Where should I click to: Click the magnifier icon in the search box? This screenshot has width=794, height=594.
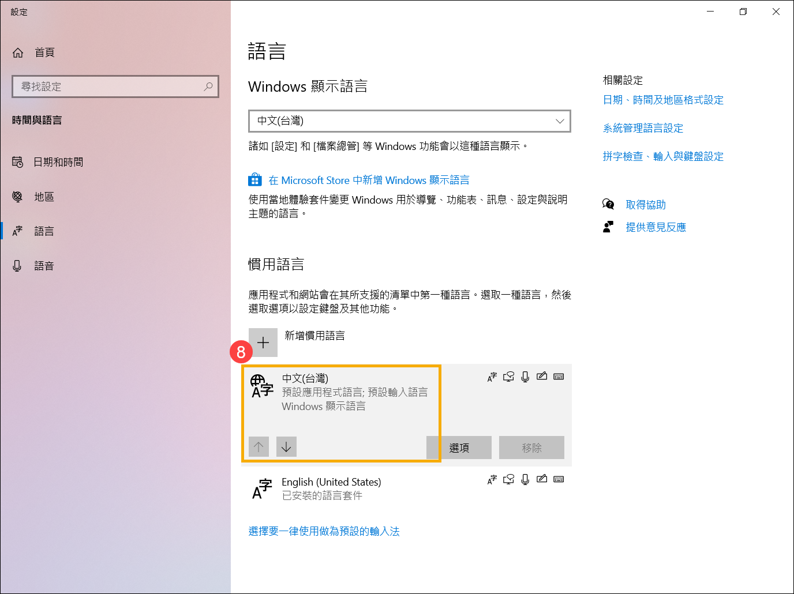pyautogui.click(x=208, y=87)
